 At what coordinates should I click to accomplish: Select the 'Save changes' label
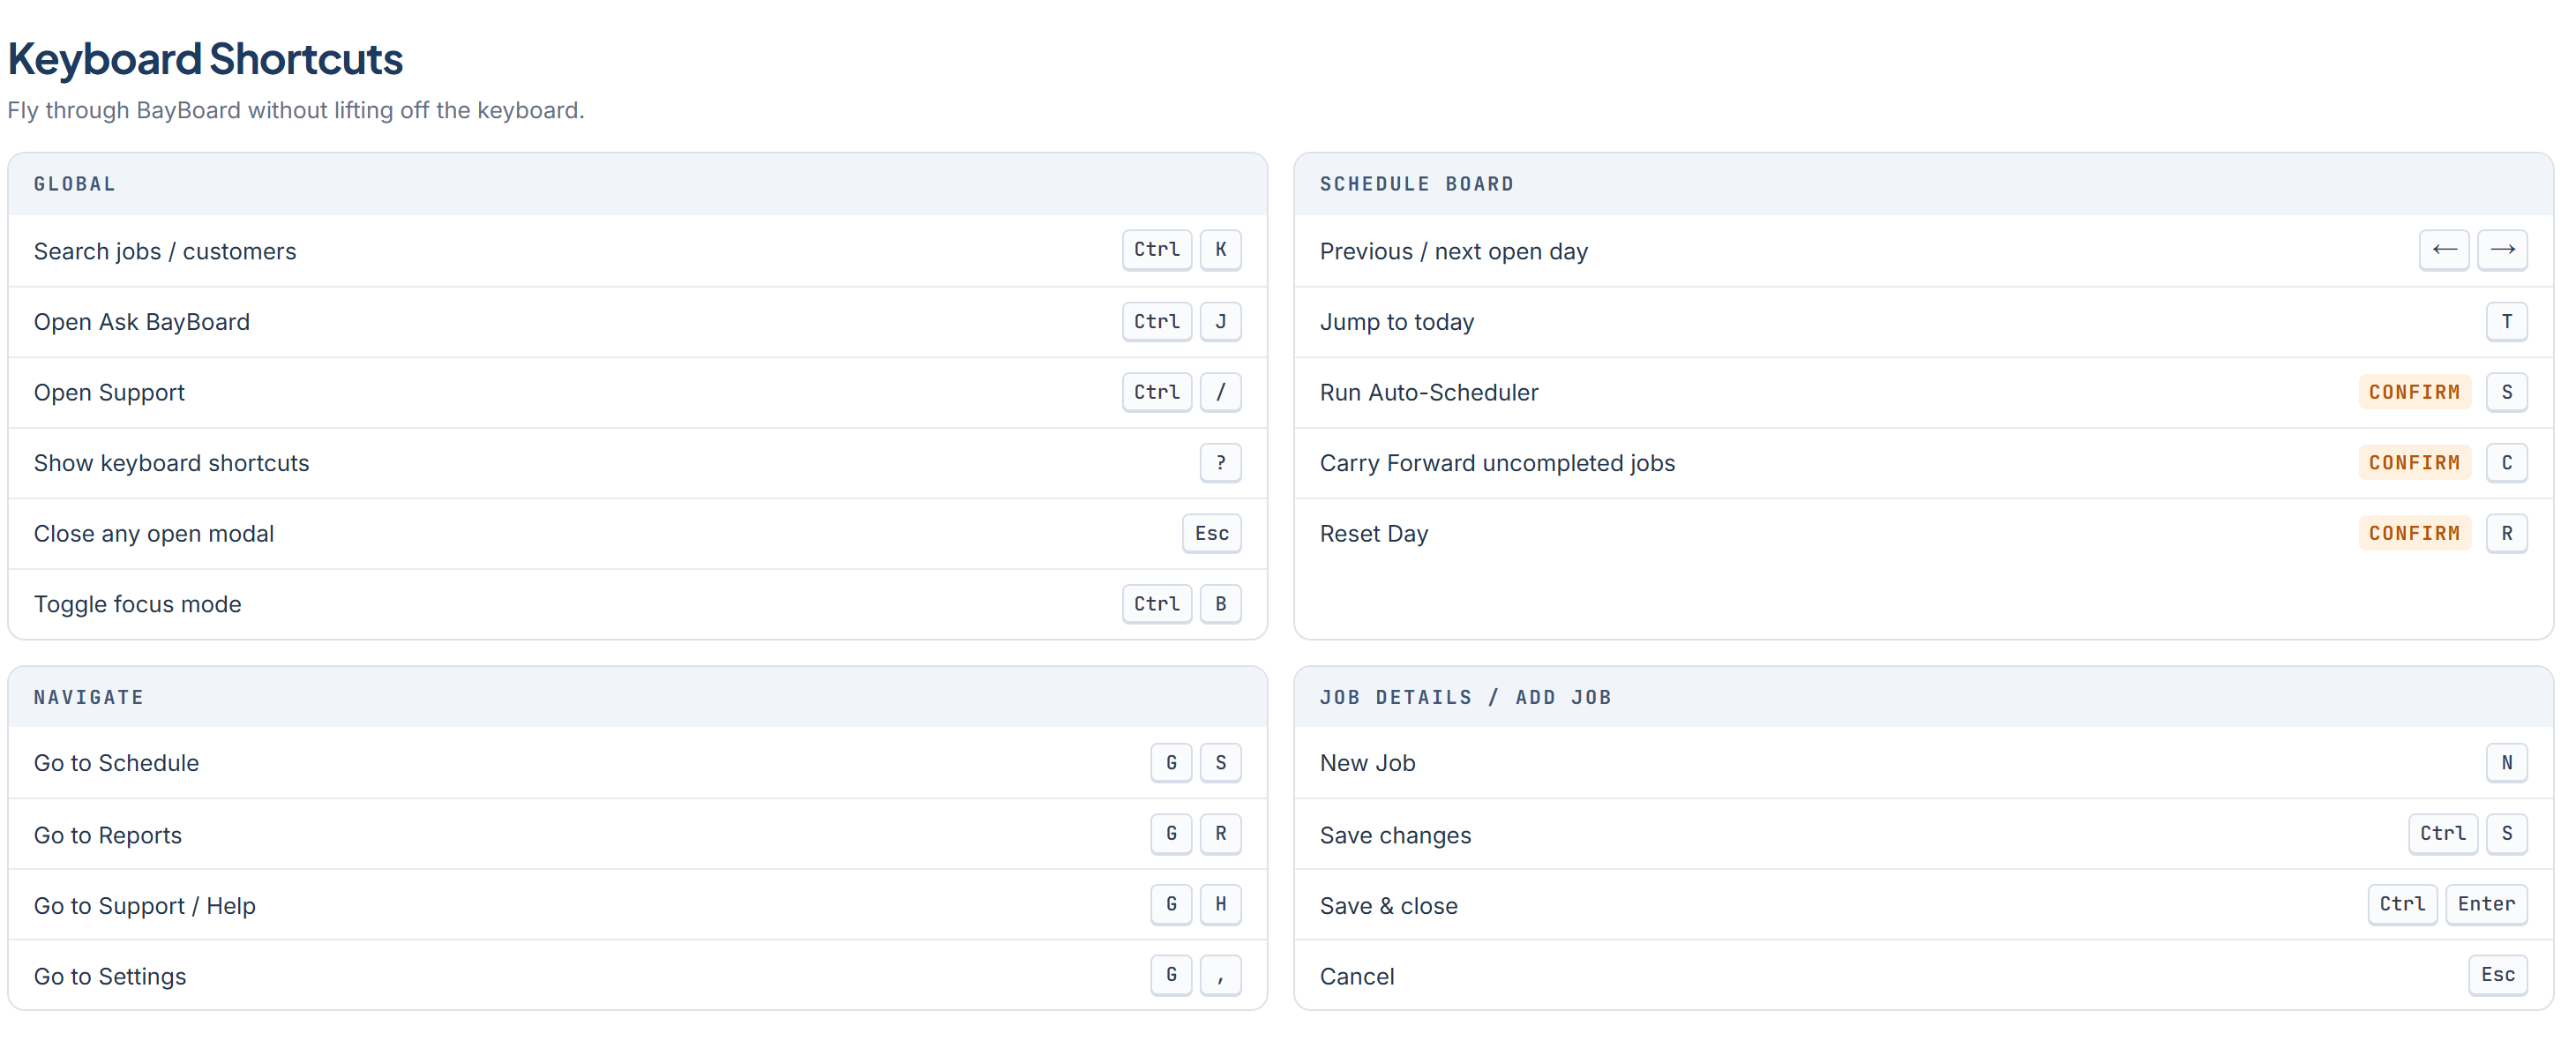click(x=1395, y=835)
